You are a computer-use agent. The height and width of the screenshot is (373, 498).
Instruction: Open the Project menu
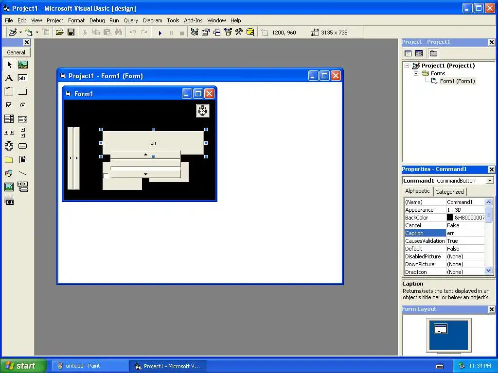tap(55, 20)
